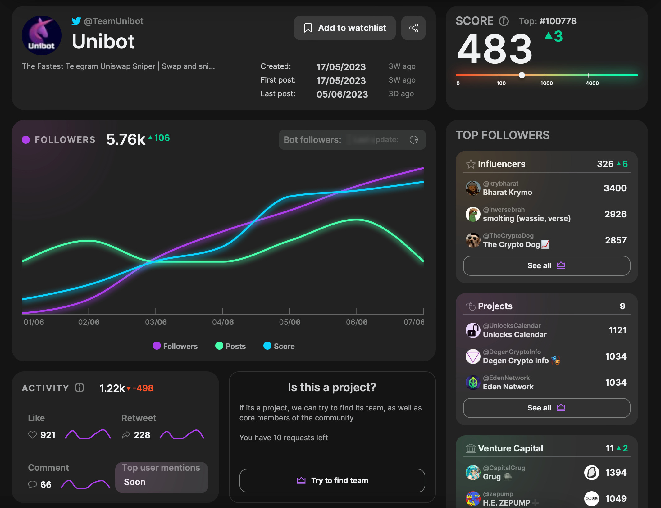Click the Influencers count 326
Screen dimensions: 661x508
tap(605, 164)
